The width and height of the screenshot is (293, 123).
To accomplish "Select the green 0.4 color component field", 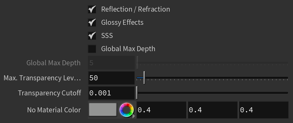I will tap(213, 110).
